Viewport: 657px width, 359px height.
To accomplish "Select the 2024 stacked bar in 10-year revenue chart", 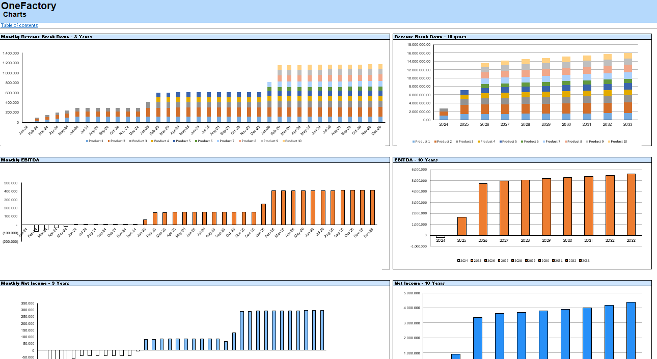I will [444, 114].
